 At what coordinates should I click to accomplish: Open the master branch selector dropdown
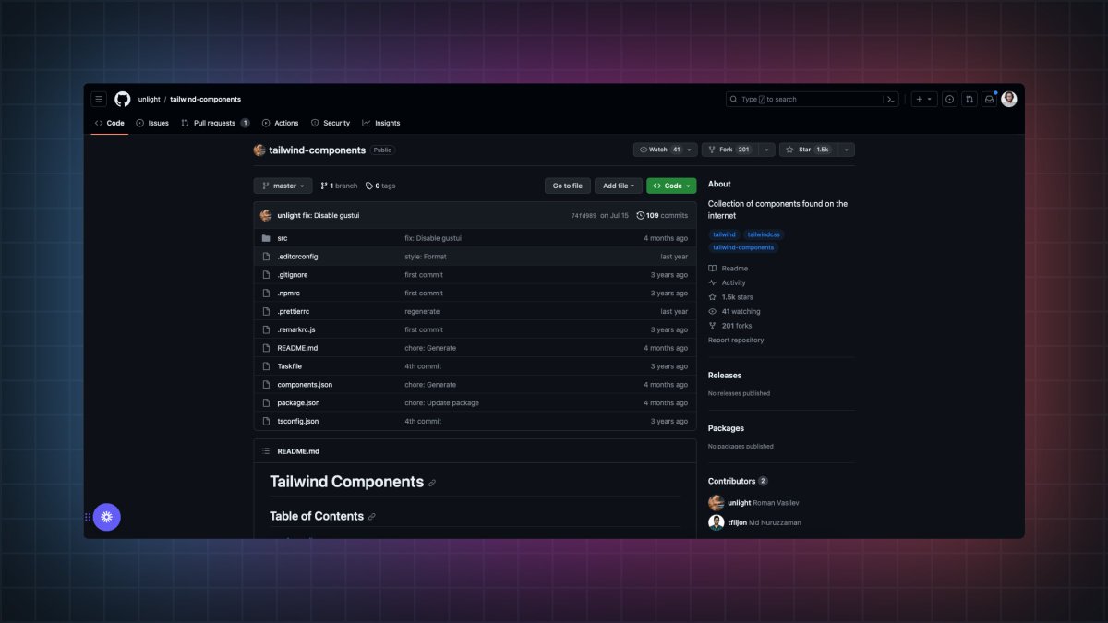[283, 186]
